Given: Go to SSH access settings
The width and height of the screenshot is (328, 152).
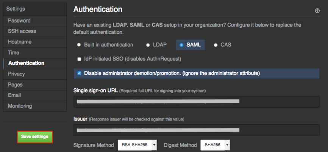Looking at the screenshot, I should tap(22, 31).
